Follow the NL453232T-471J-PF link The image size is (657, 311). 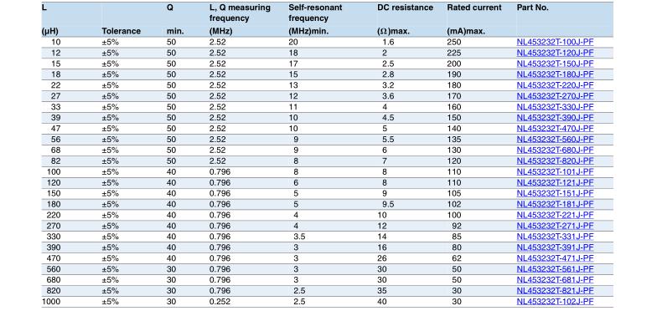coord(555,258)
